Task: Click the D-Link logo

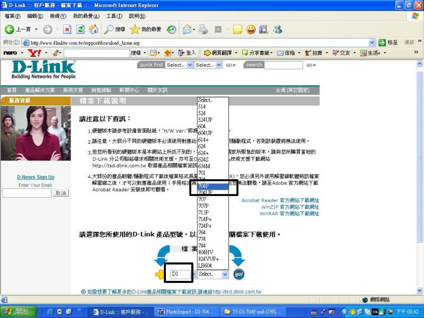Action: point(44,69)
